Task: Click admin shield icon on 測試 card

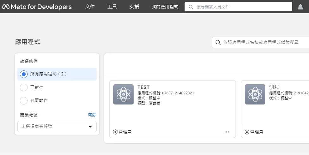Action: (247, 132)
